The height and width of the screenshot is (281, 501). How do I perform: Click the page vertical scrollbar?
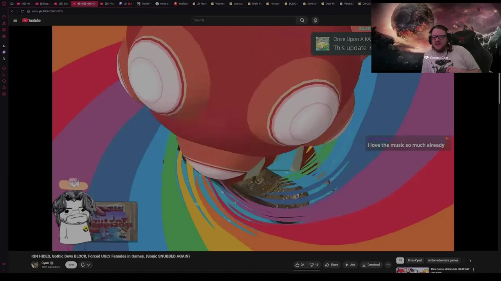(499, 88)
